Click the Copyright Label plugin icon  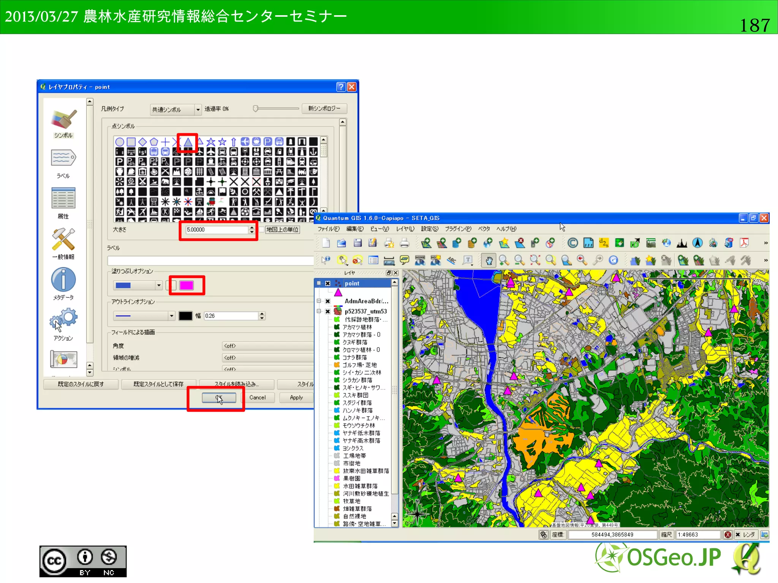click(572, 243)
